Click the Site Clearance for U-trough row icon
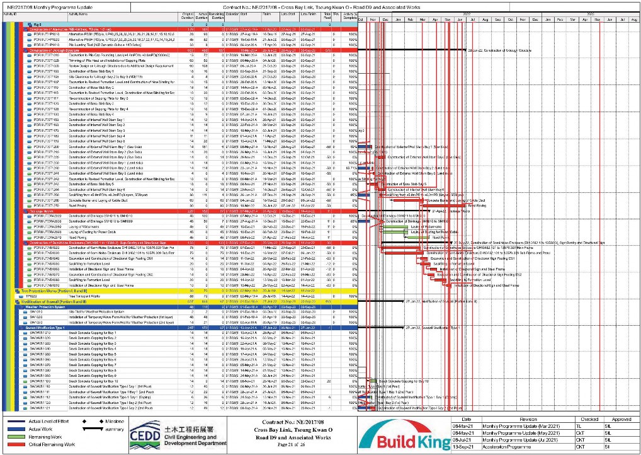 pos(30,76)
